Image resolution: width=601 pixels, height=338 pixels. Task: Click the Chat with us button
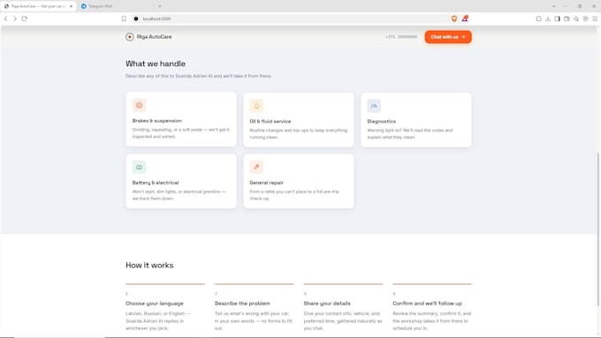pos(448,37)
